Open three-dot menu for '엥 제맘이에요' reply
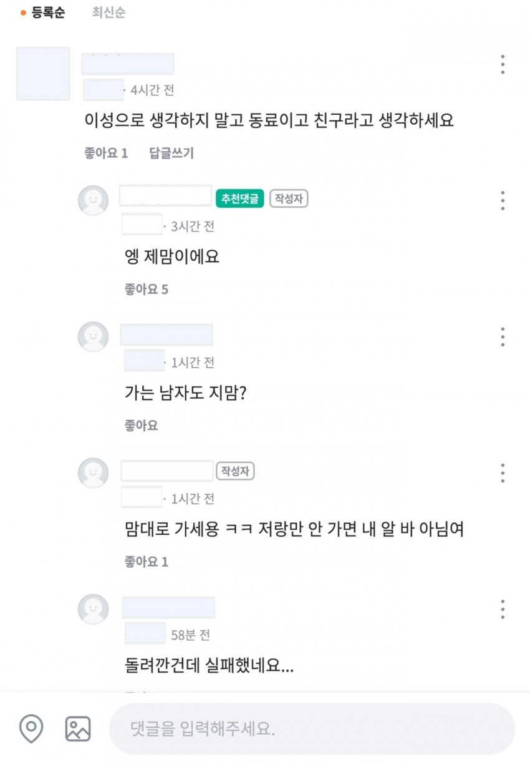 tap(503, 200)
